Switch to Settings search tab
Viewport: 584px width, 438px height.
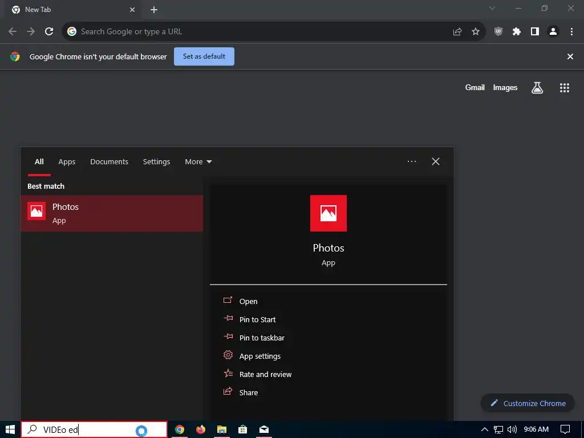(x=156, y=161)
